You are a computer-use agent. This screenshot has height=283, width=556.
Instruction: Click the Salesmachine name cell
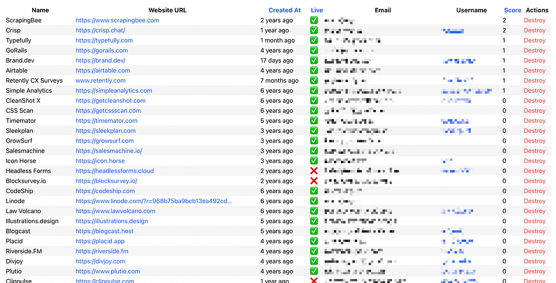(25, 151)
